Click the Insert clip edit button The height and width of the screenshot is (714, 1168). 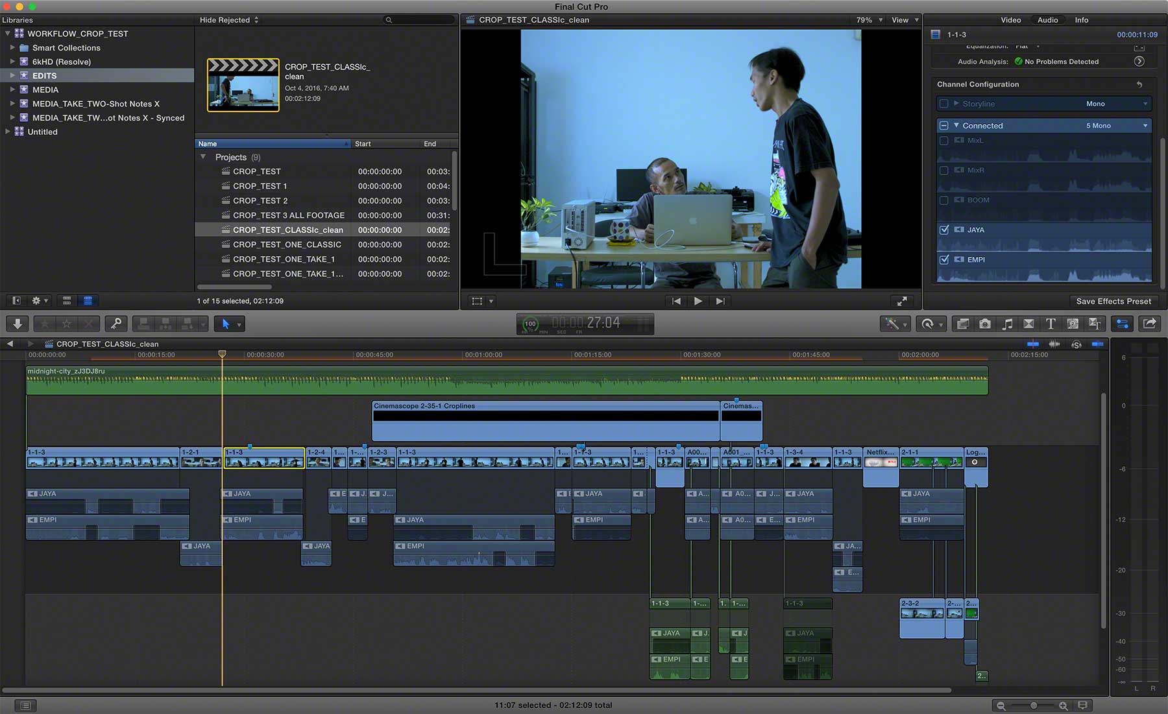(x=165, y=323)
